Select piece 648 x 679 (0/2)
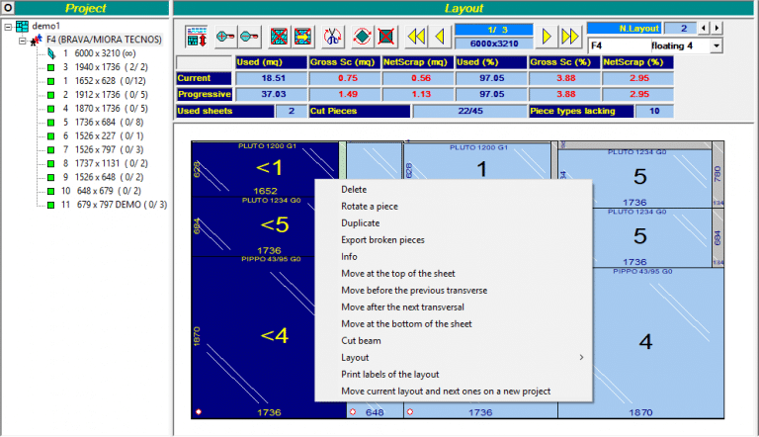759x437 pixels. [101, 191]
